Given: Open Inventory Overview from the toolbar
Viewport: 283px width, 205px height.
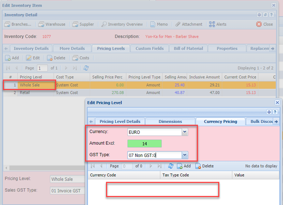Looking at the screenshot, I should 122,24.
